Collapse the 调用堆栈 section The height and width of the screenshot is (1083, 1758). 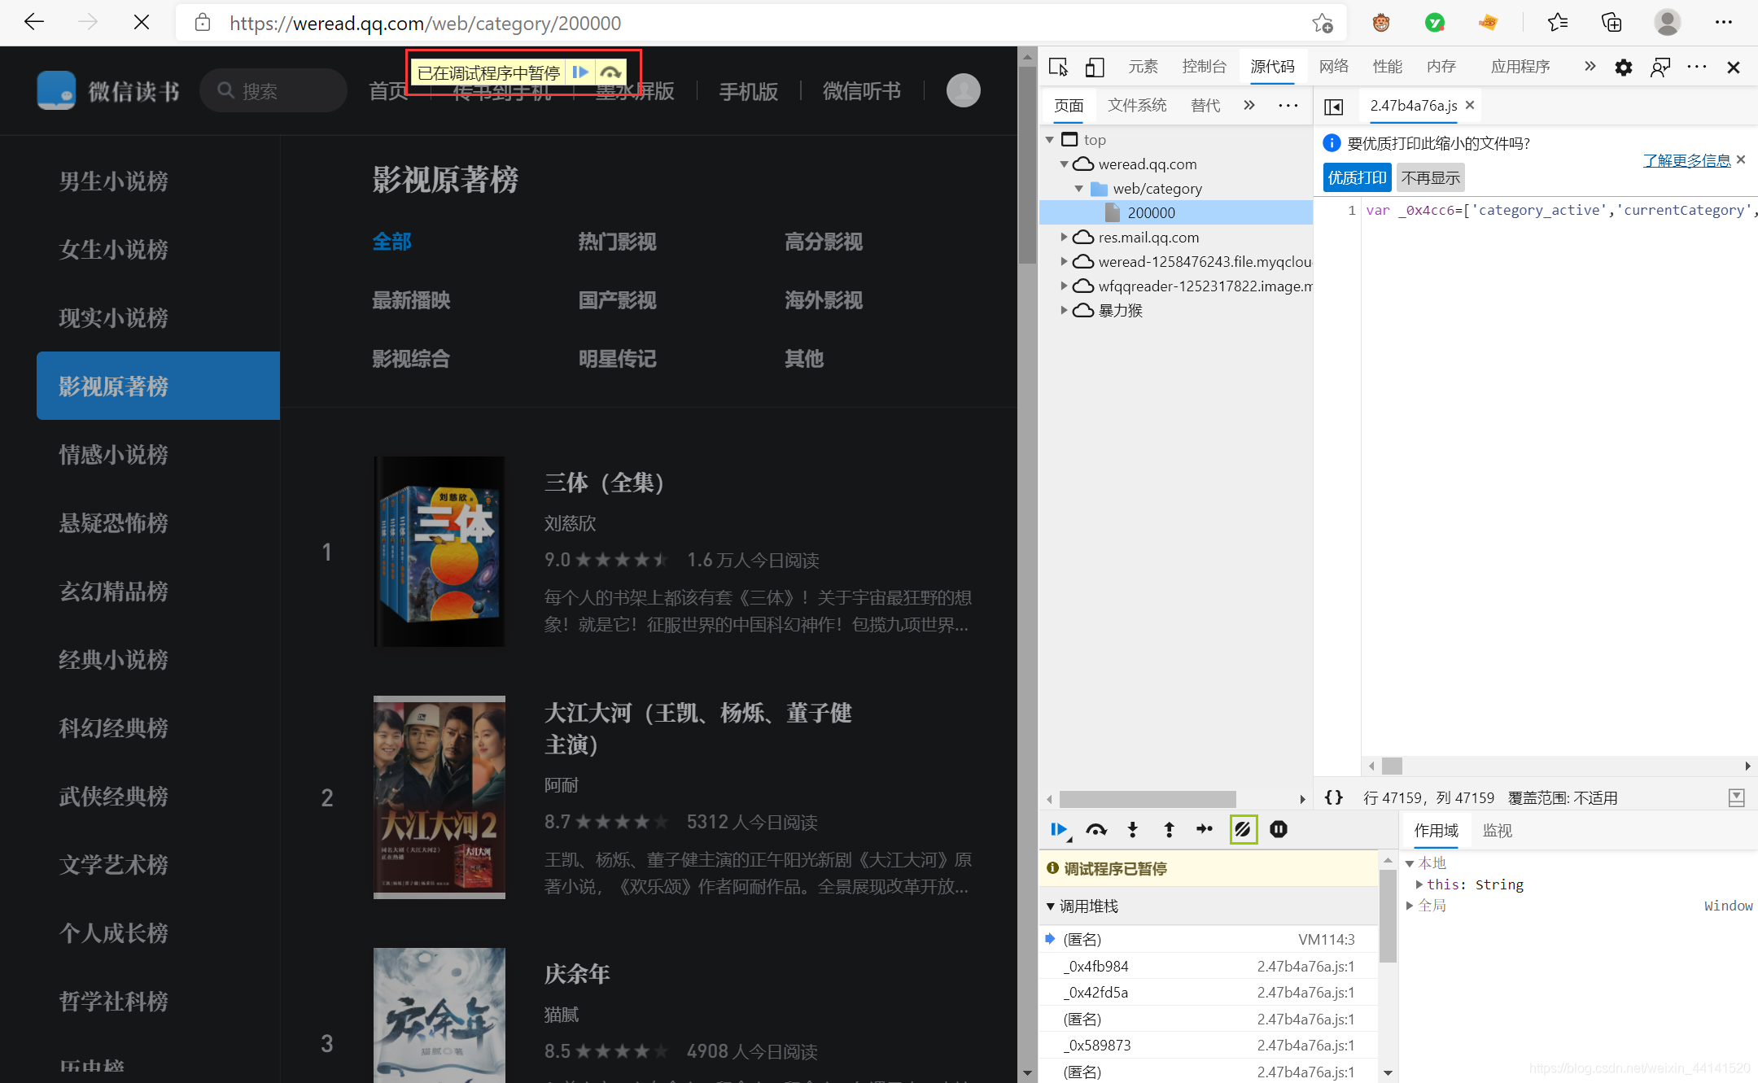(x=1051, y=906)
